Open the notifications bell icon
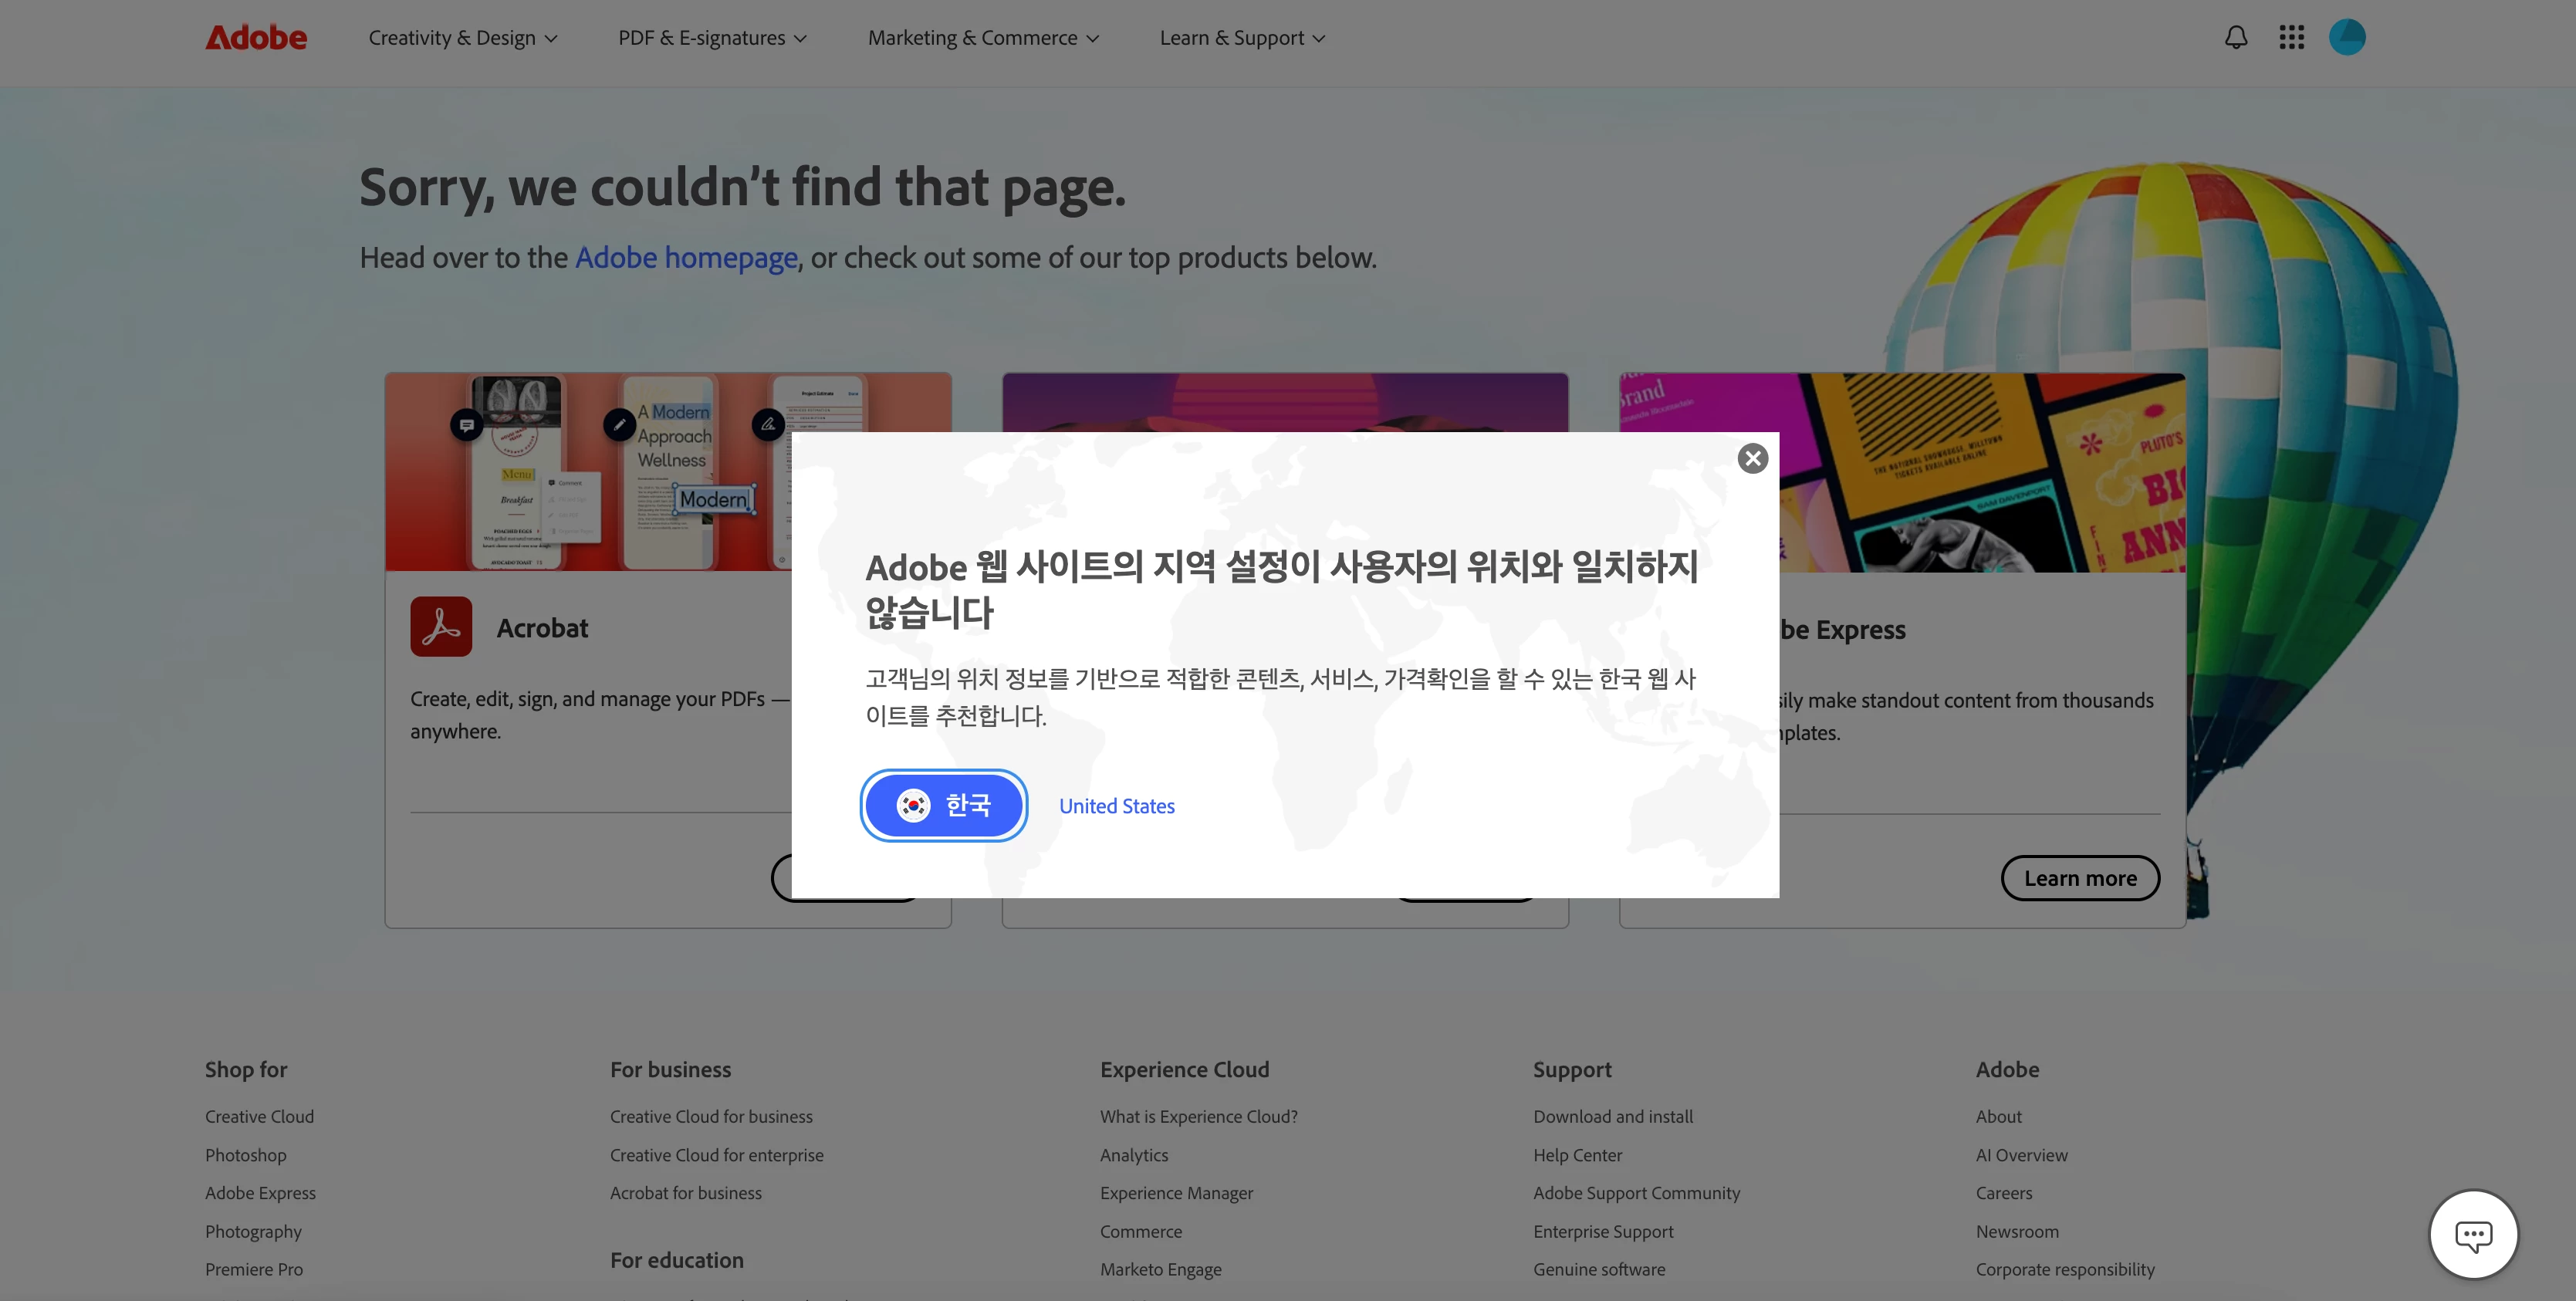2576x1301 pixels. [2236, 38]
